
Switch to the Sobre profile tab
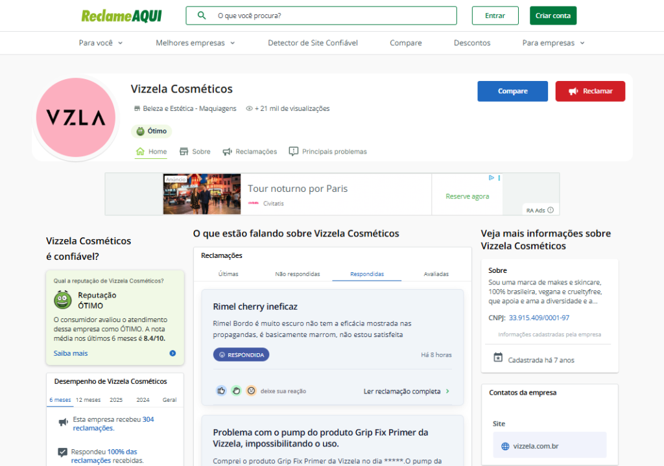coord(195,152)
